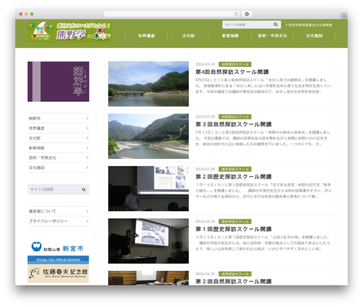Open article 第1回歴史探訪スクール開講

point(234,229)
